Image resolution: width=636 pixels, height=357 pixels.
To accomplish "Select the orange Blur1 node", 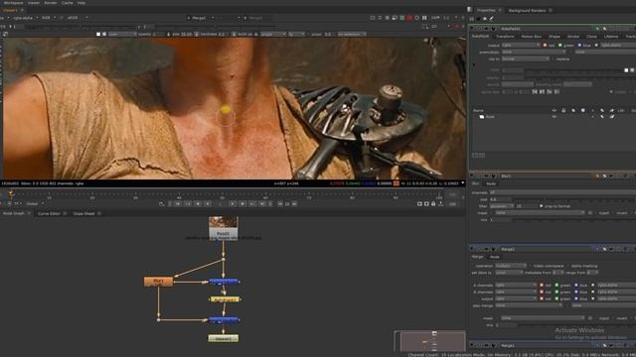I will 159,281.
